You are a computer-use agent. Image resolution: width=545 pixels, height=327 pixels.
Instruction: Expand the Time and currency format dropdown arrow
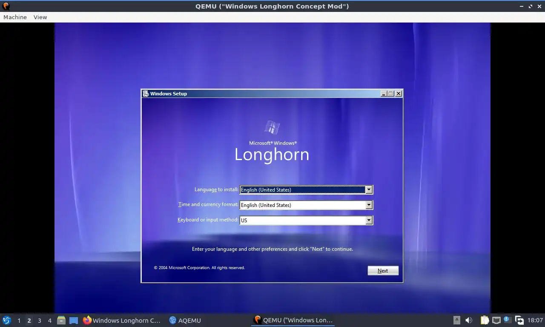click(x=369, y=205)
